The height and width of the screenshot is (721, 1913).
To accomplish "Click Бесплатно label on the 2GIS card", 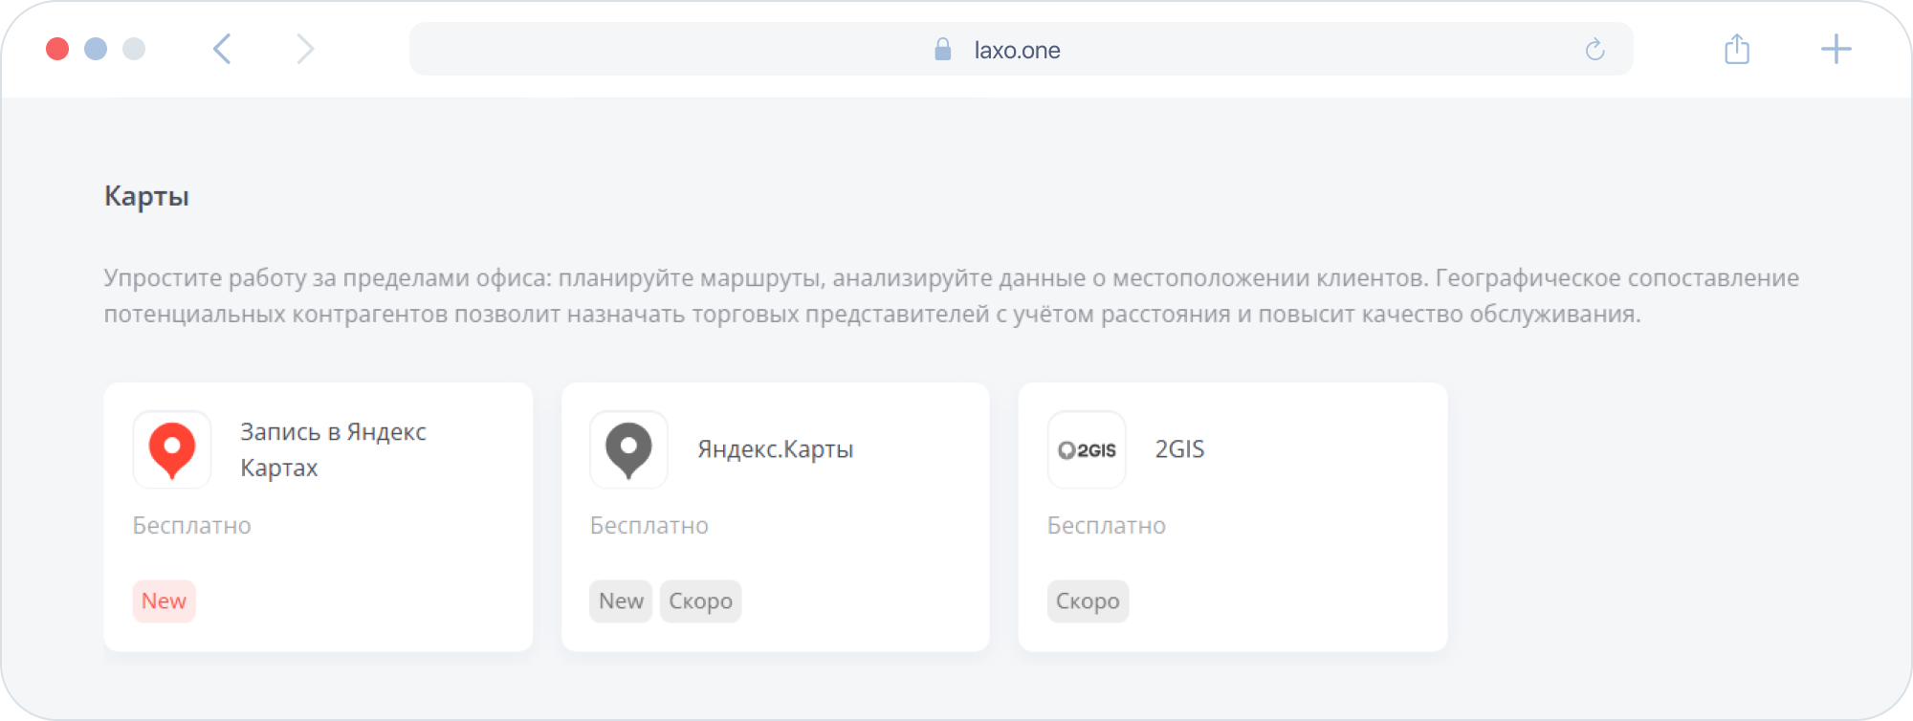I will (x=1106, y=526).
